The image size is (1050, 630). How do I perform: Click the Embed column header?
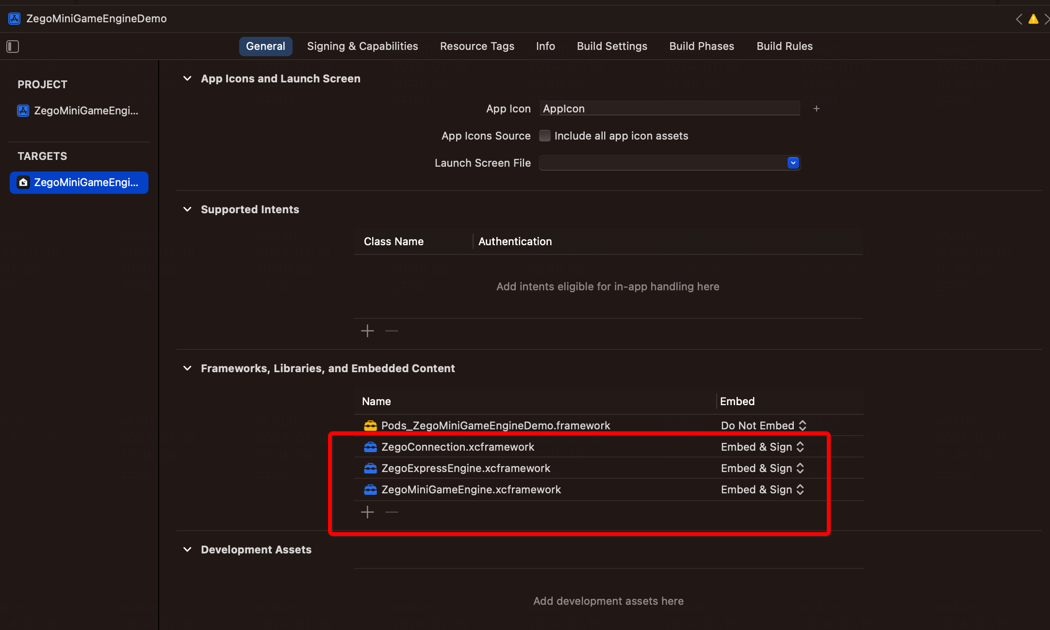pos(737,401)
